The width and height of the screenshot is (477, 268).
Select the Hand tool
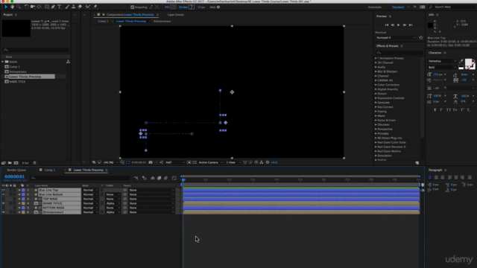[12, 7]
